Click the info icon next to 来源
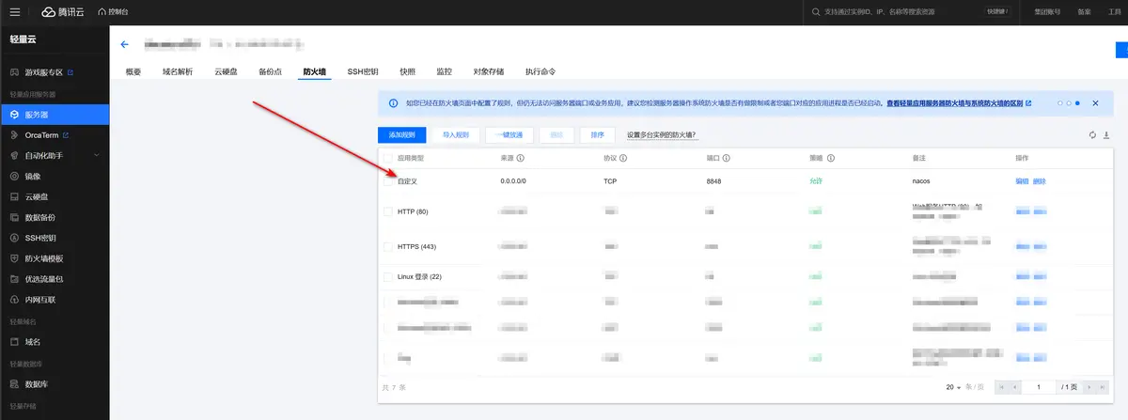 click(x=520, y=158)
